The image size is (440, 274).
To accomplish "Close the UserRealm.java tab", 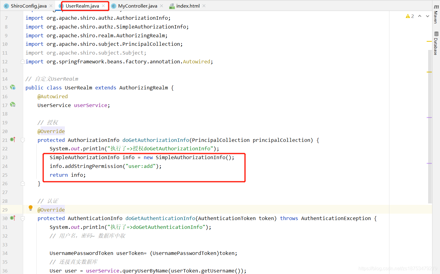I will click(103, 6).
